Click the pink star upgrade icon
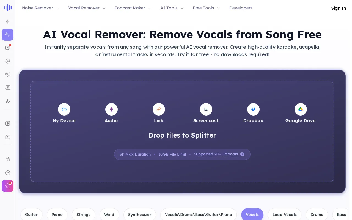This screenshot has width=352, height=220. pos(8,186)
